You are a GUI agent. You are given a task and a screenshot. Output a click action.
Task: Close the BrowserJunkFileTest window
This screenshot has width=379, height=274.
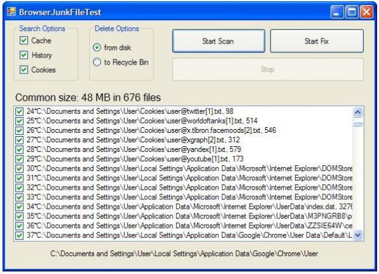tap(366, 12)
